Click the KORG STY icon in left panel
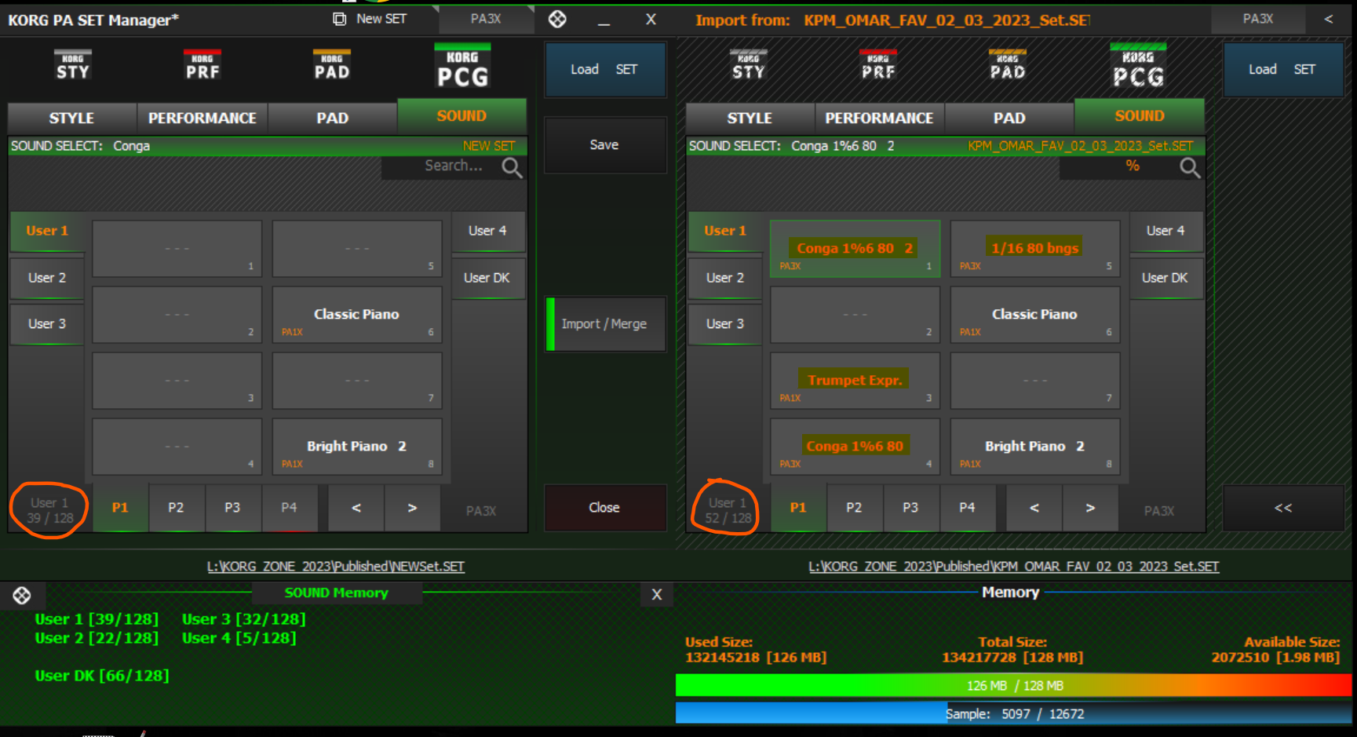1357x737 pixels. (72, 65)
